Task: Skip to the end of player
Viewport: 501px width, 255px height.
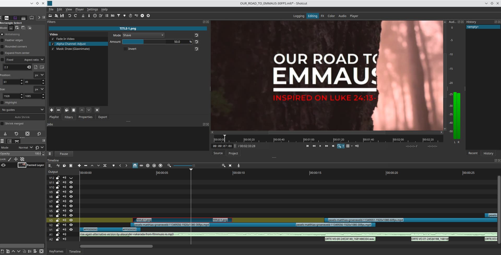Action: [333, 146]
